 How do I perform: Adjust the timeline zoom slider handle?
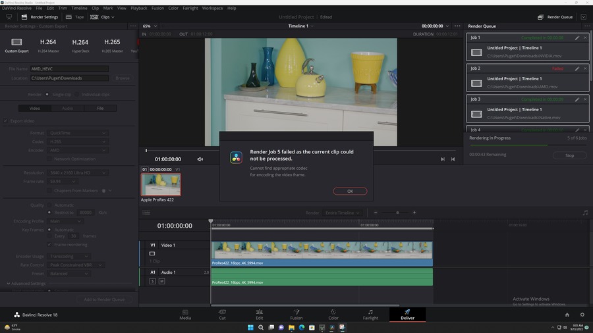(x=397, y=213)
